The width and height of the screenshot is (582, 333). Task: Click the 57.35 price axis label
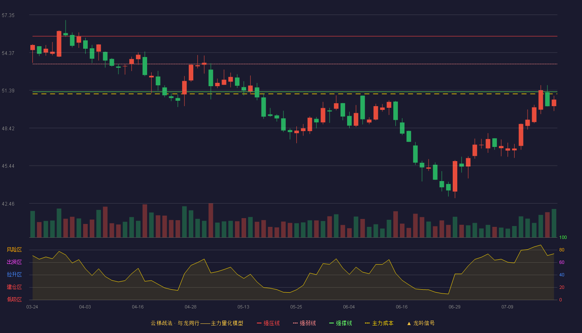[8, 15]
